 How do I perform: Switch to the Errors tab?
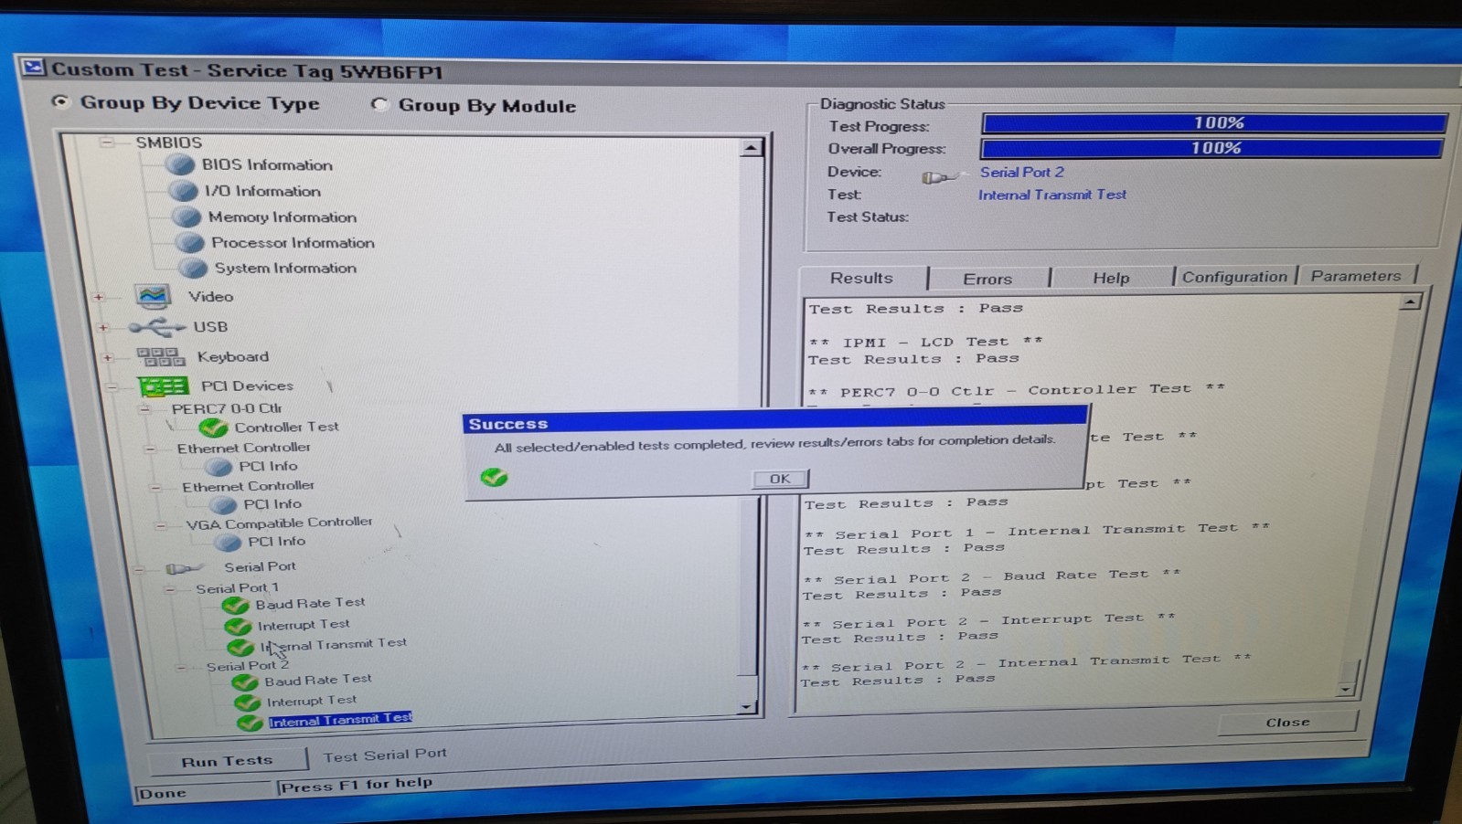click(x=987, y=279)
